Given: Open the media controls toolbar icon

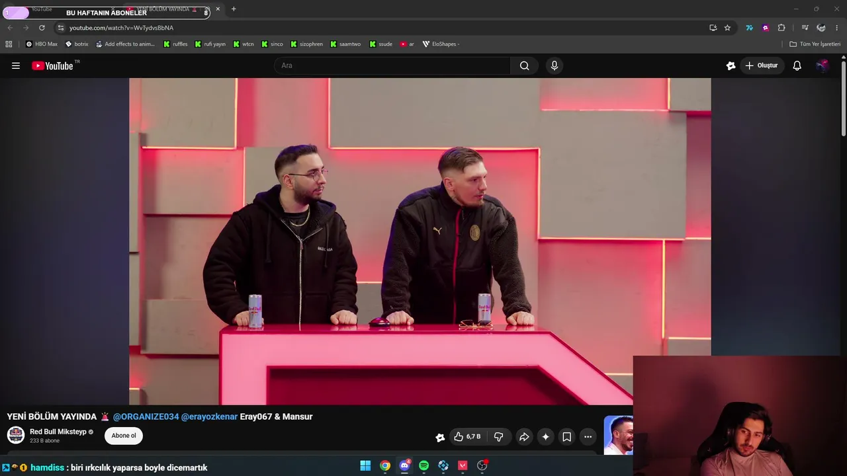Looking at the screenshot, I should coord(805,28).
